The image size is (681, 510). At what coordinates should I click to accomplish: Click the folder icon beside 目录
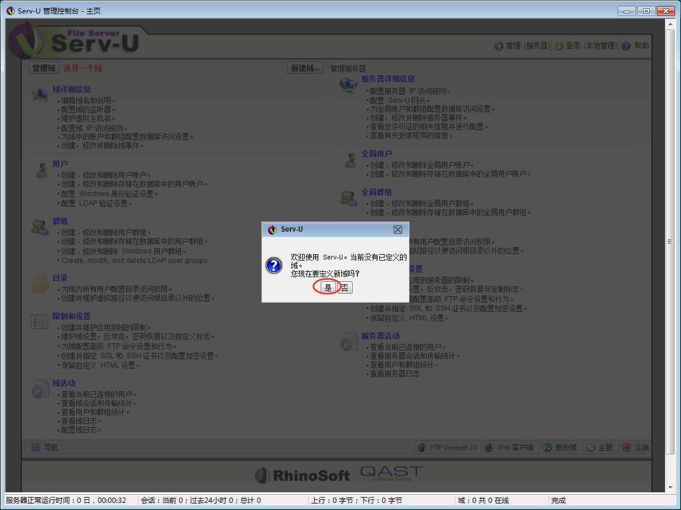(x=40, y=284)
